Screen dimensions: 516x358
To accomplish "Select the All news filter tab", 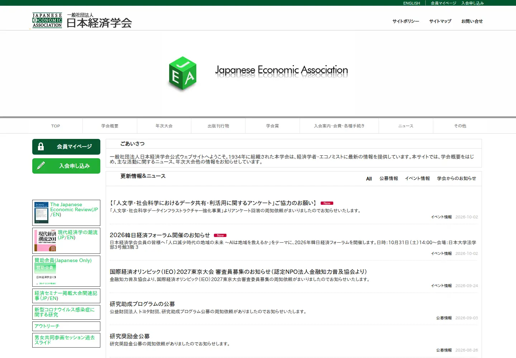I will tap(369, 179).
